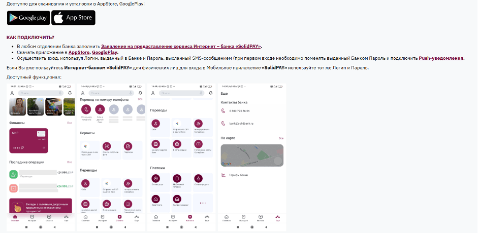The height and width of the screenshot is (233, 478).
Task: Tap the bell icon on the Сервисы phone screen
Action: [140, 93]
